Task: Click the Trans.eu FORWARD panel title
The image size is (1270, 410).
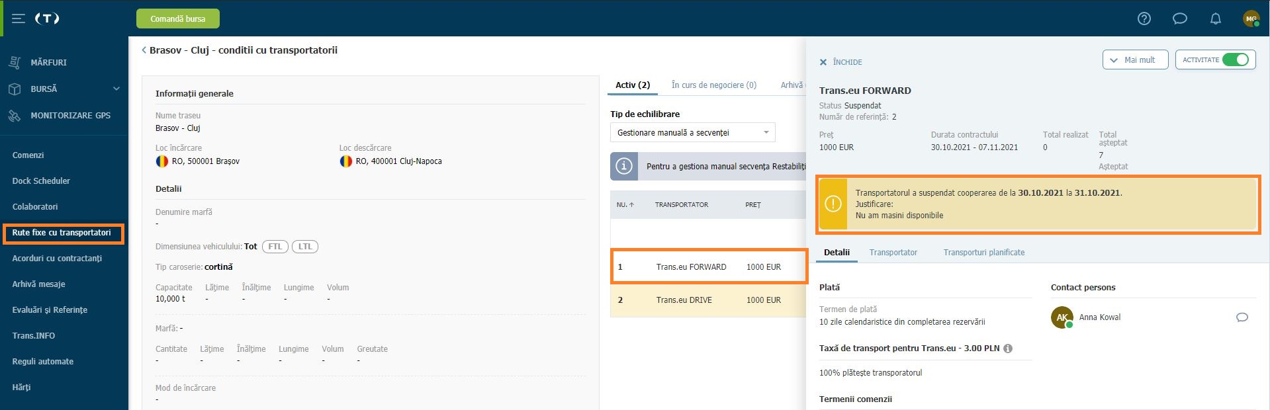Action: click(x=865, y=91)
